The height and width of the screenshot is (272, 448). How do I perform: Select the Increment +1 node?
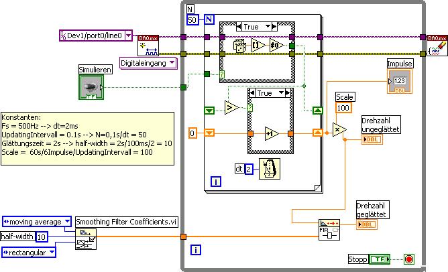(272, 133)
